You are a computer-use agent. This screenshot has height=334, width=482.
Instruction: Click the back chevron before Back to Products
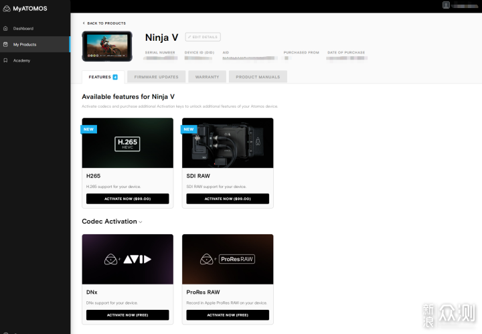(84, 23)
